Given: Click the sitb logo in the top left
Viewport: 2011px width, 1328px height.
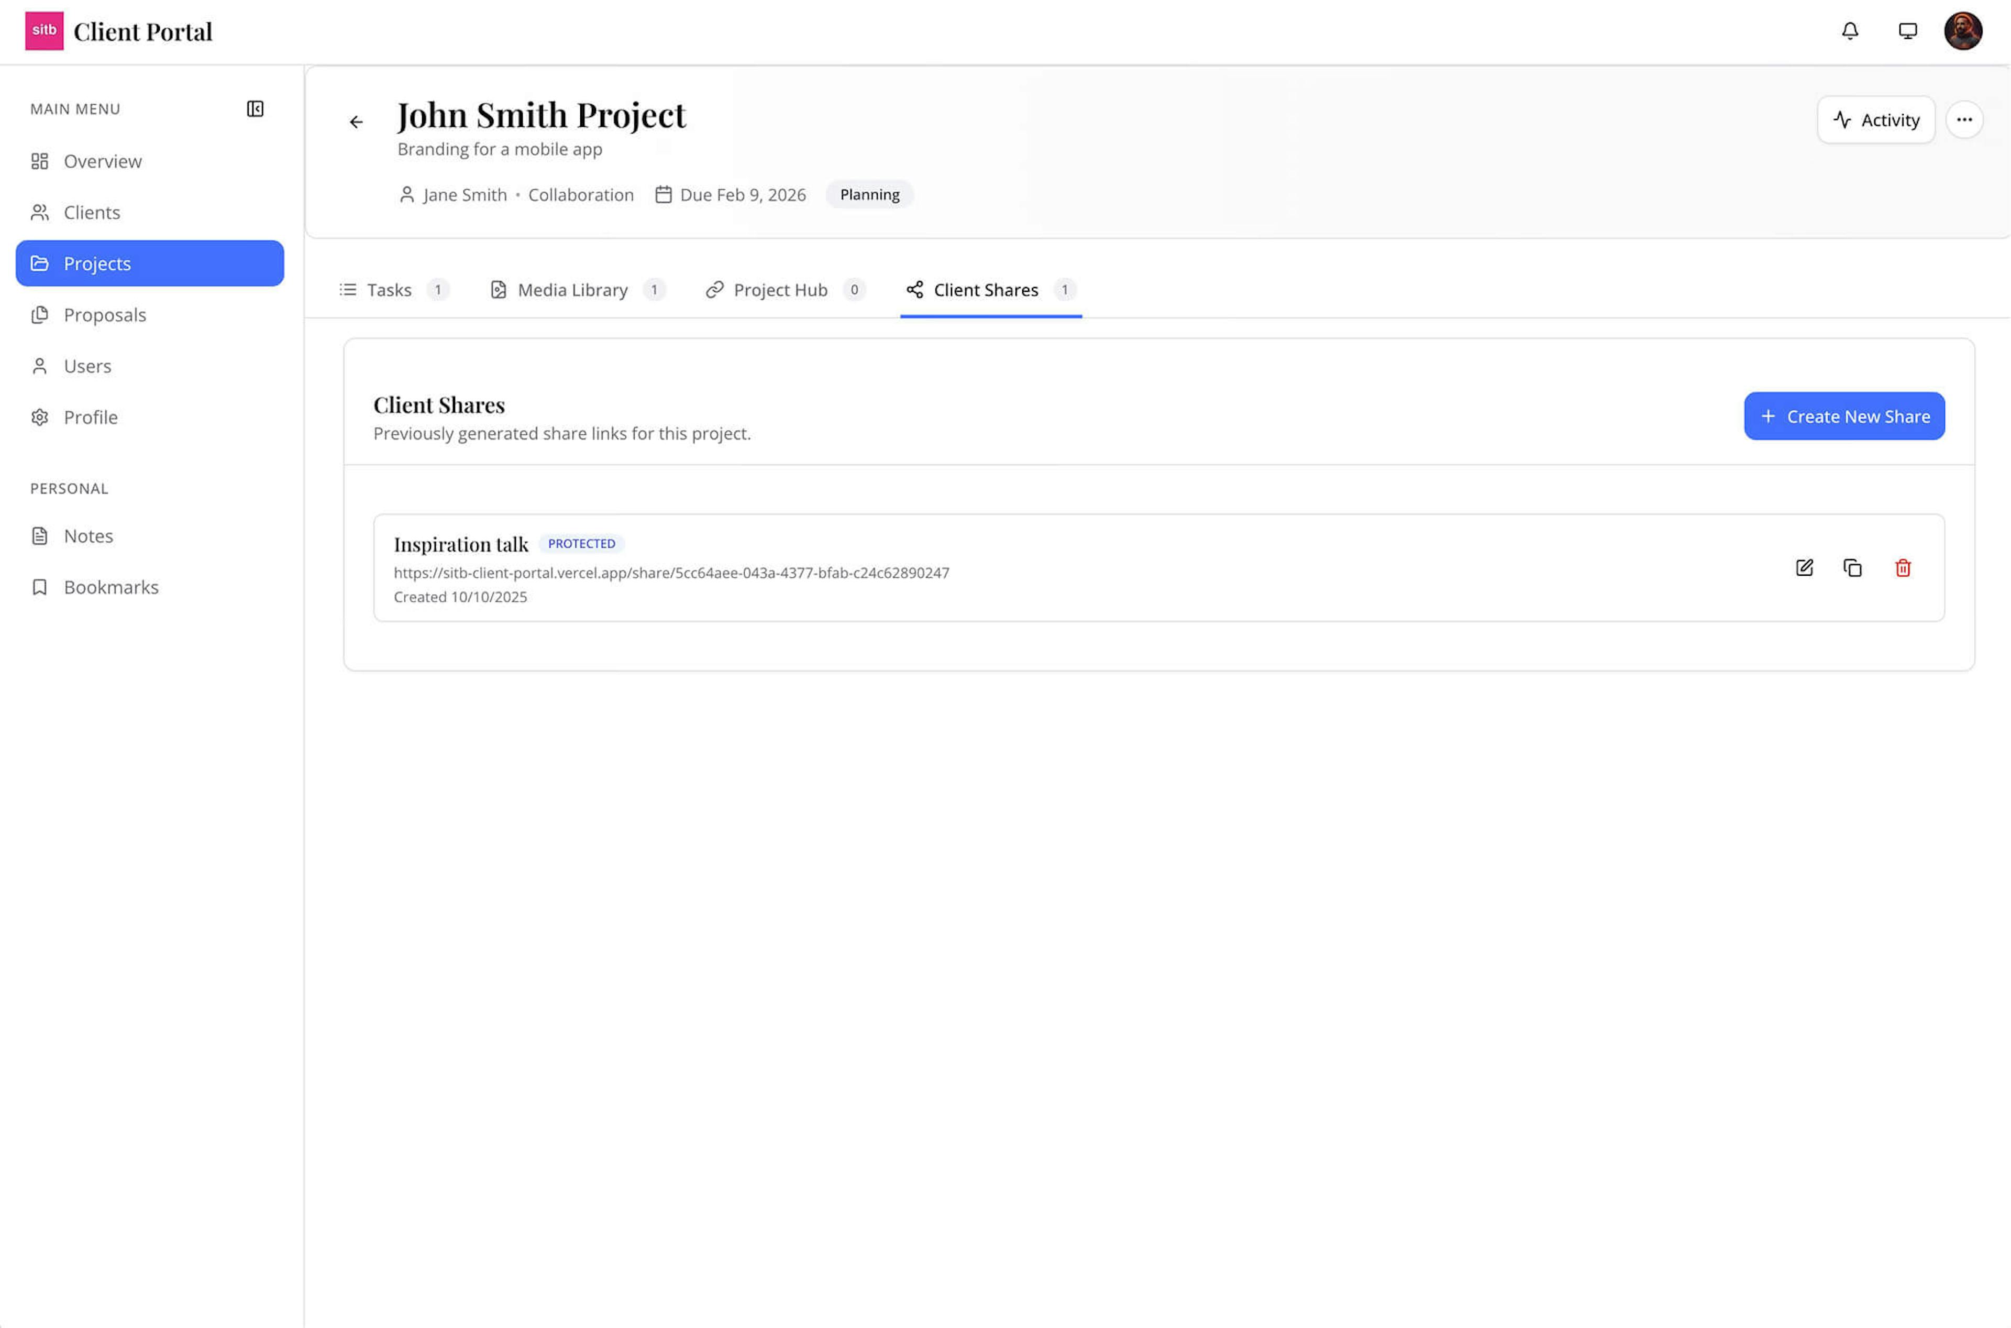Looking at the screenshot, I should coord(44,30).
